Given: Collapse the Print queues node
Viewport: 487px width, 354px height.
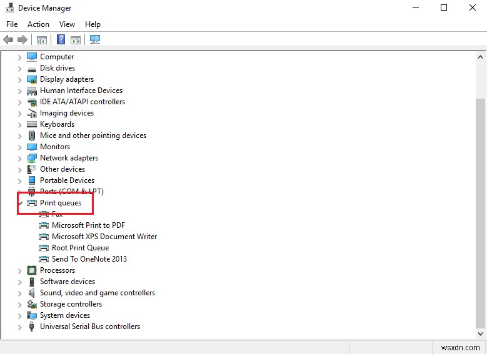Looking at the screenshot, I should 21,203.
